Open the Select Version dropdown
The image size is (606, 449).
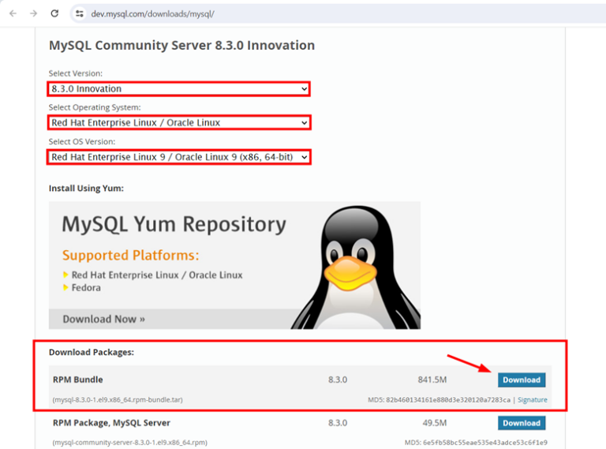click(x=179, y=89)
